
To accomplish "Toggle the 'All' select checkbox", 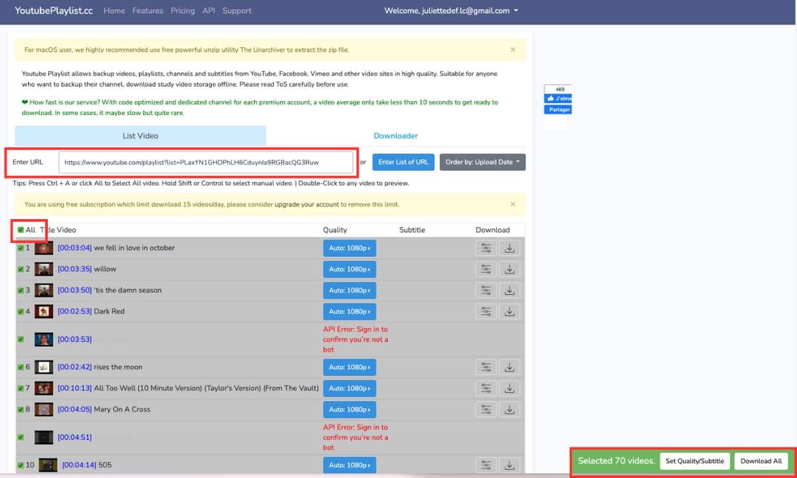I will (x=21, y=230).
